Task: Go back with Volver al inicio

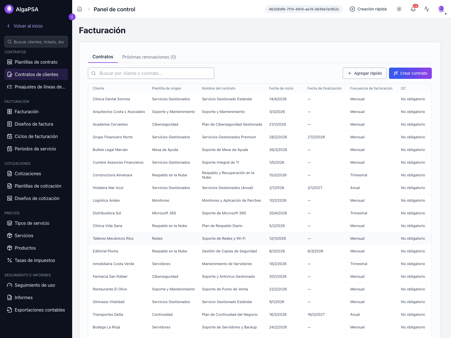Action: [25, 26]
